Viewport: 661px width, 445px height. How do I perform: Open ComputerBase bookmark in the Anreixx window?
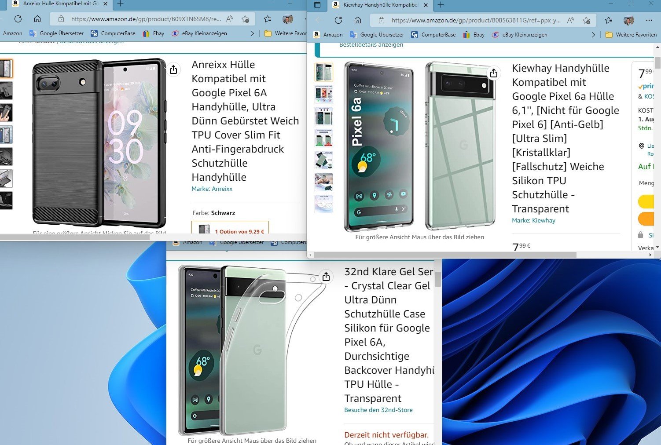113,33
